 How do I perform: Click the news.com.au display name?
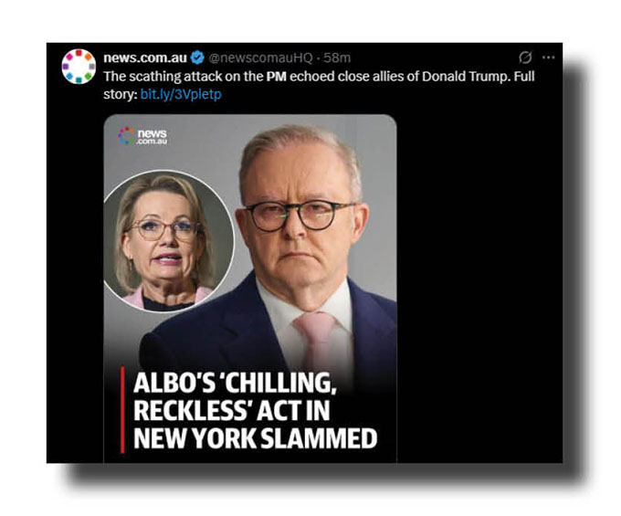click(x=145, y=58)
